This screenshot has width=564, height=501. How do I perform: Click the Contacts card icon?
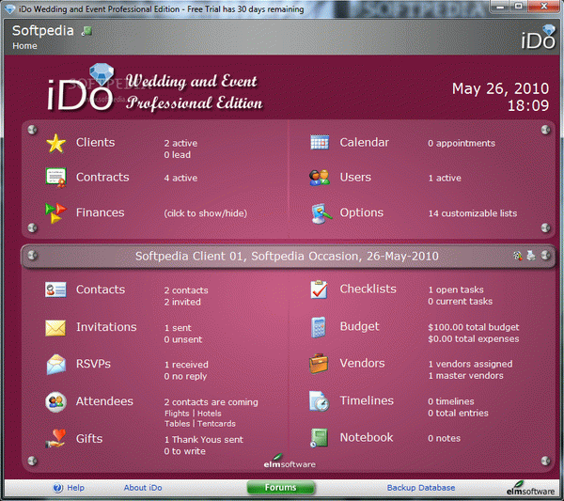pyautogui.click(x=55, y=290)
